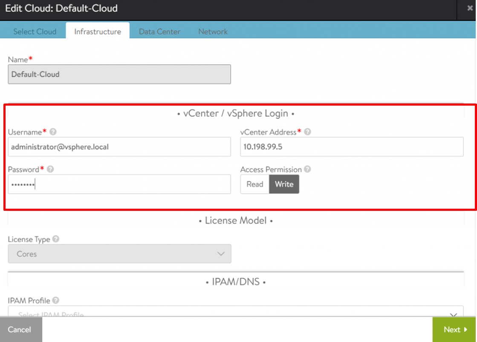Switch to the Infrastructure tab
The height and width of the screenshot is (342, 477).
[98, 32]
